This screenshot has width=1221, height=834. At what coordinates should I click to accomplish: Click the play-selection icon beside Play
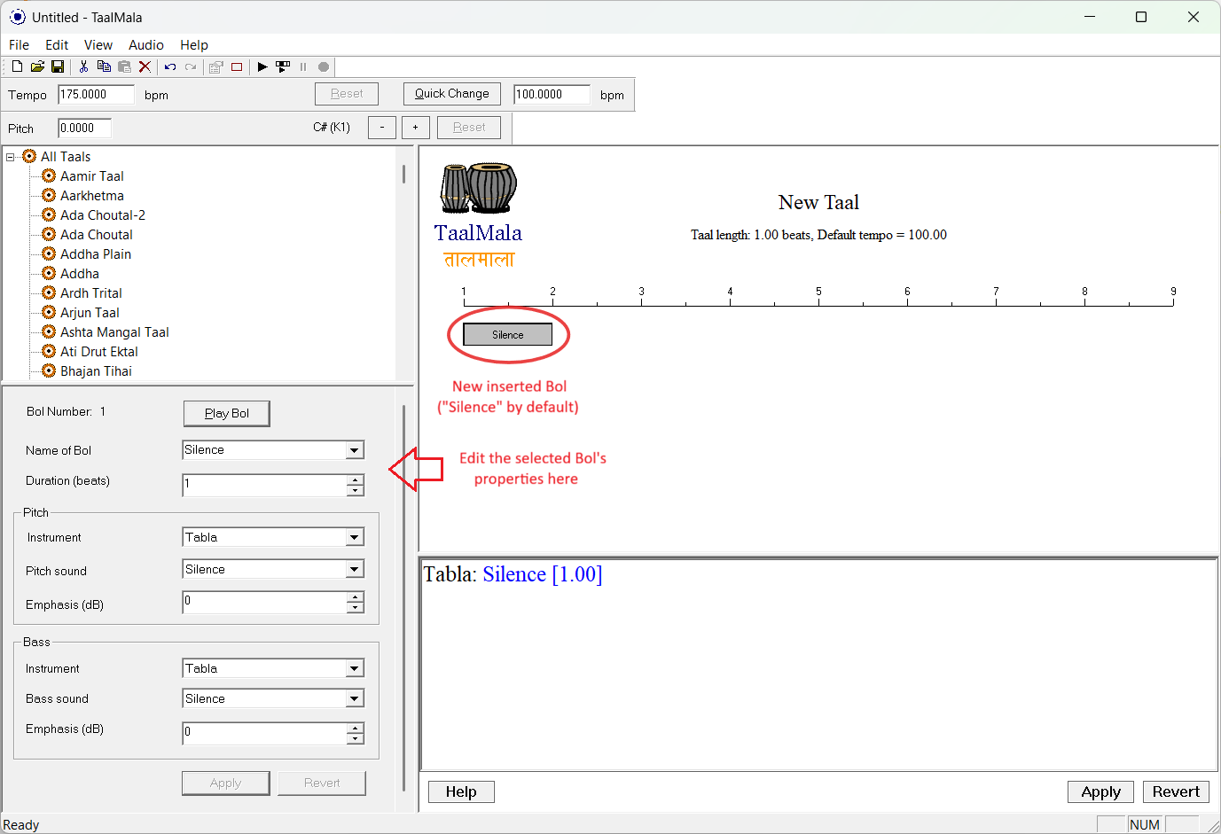tap(283, 66)
